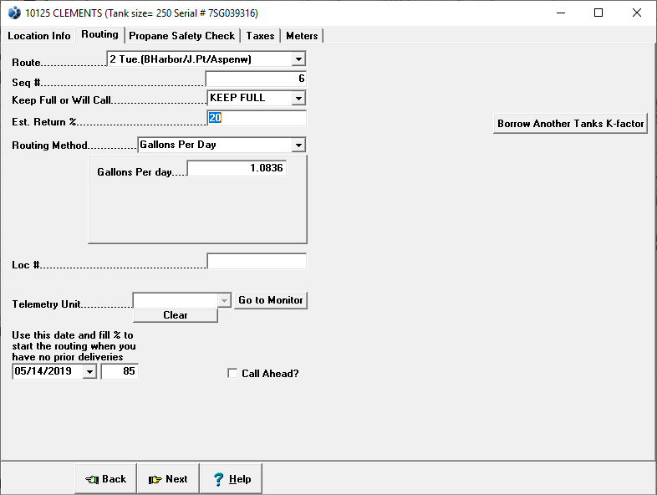Open the Keep Full or Will Call dropdown
657x495 pixels.
click(298, 99)
